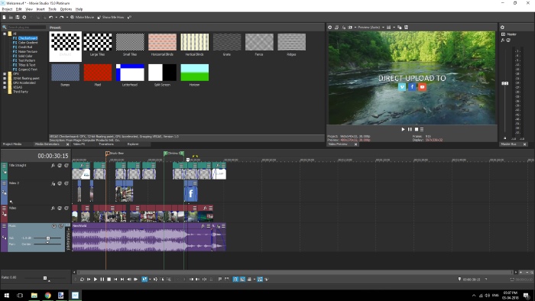
Task: Open Track FX on Title Straight track
Action: pos(53,165)
